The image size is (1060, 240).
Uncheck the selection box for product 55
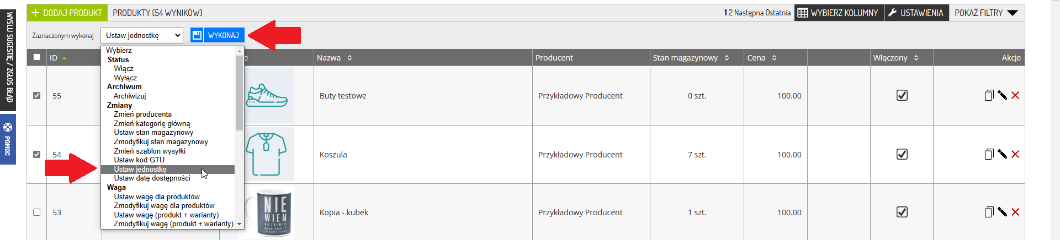36,95
